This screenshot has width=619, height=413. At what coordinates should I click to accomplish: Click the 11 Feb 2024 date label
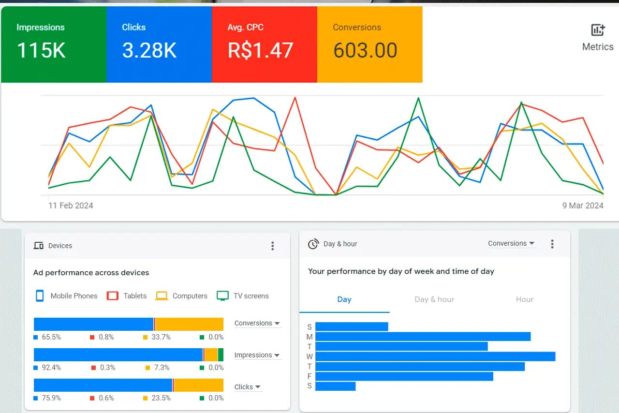point(71,206)
